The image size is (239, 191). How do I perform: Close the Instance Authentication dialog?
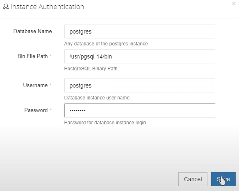(x=234, y=4)
